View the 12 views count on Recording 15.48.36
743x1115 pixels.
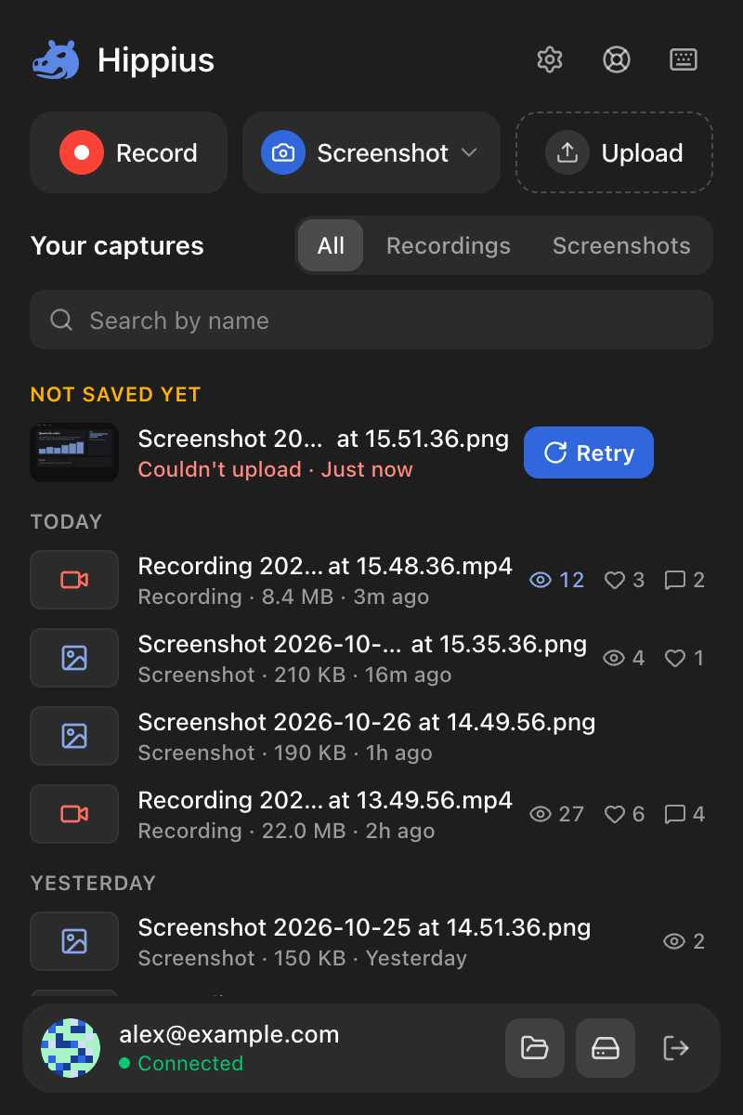(x=557, y=581)
